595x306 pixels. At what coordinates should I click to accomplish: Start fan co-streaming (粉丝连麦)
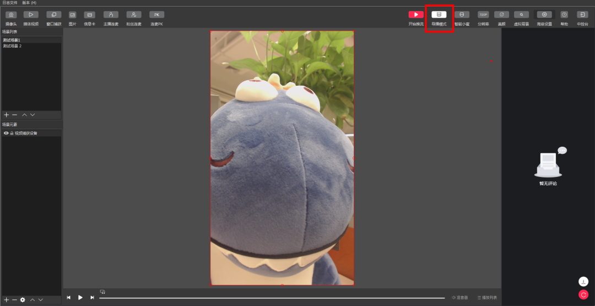134,18
